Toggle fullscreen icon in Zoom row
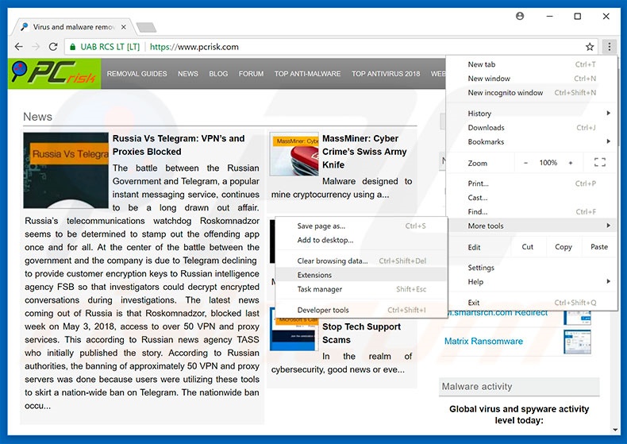 599,163
